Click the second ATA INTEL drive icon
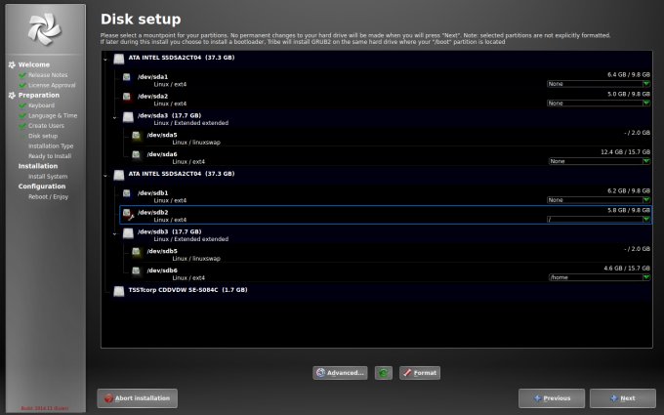This screenshot has height=415, width=664. [x=119, y=175]
